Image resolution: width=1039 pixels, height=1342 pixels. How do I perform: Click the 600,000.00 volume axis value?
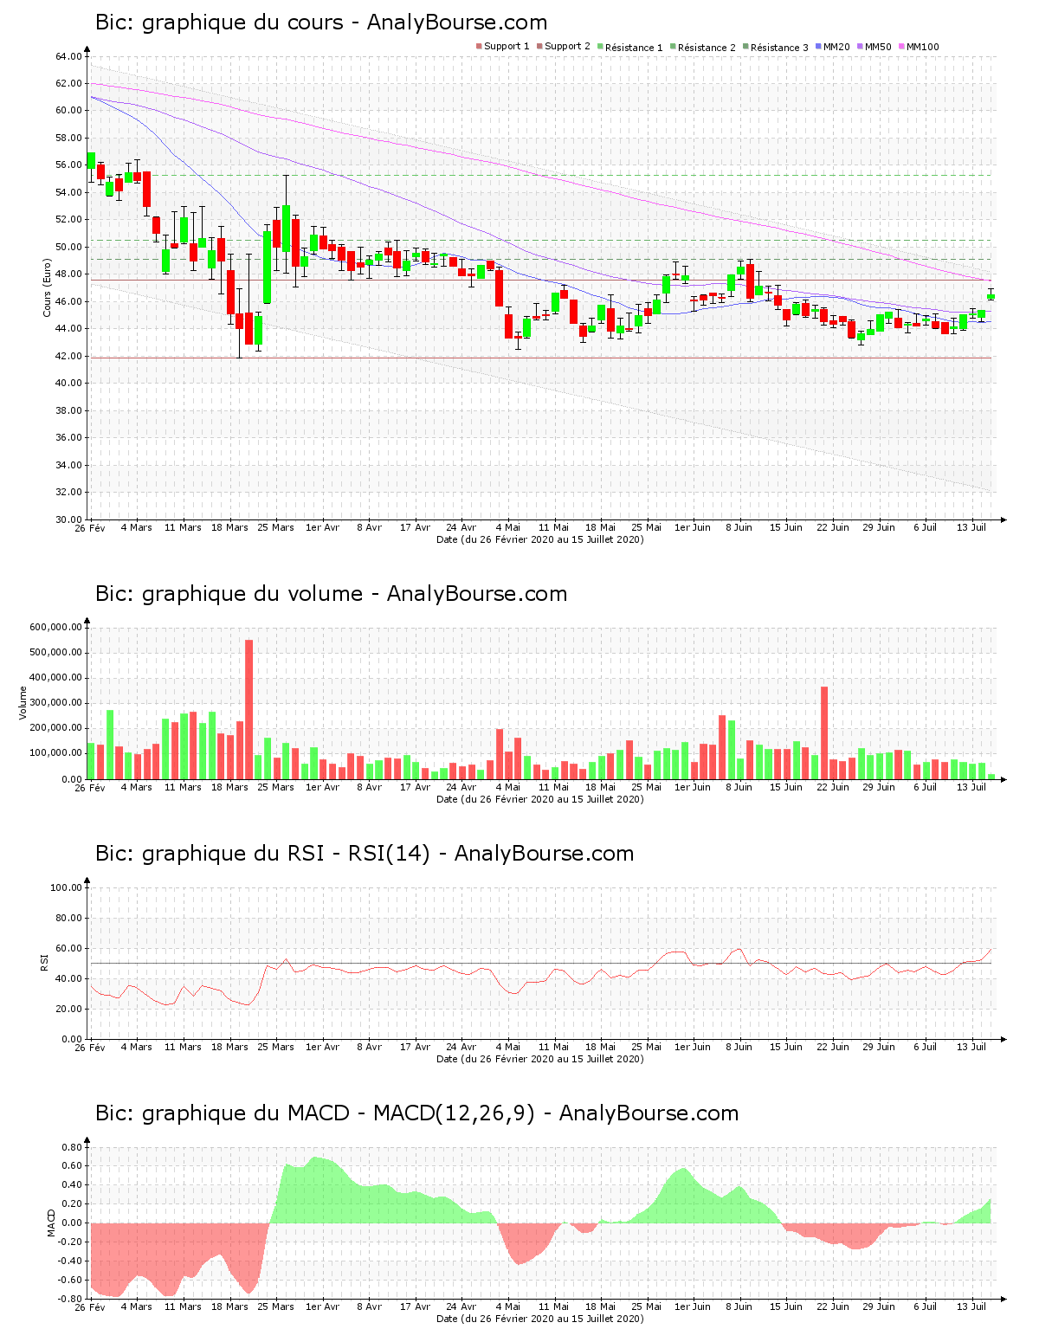[55, 627]
